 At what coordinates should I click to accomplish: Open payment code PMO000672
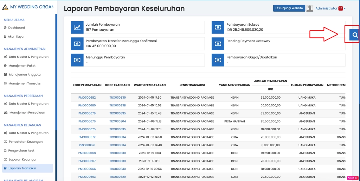tap(87, 137)
